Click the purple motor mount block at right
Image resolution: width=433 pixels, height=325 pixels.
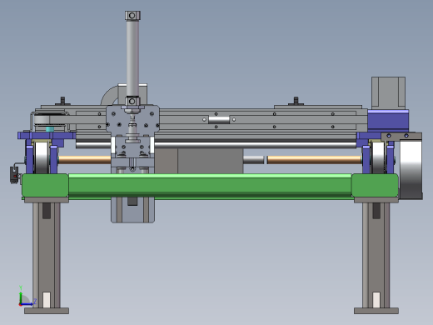(x=388, y=121)
